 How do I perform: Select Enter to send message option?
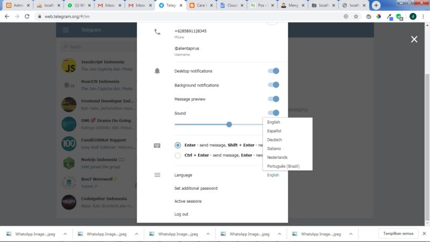click(x=178, y=145)
